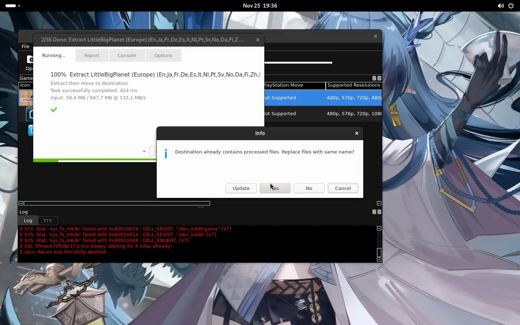Open the power menu icon
Viewport: 520px width, 325px height.
511,6
